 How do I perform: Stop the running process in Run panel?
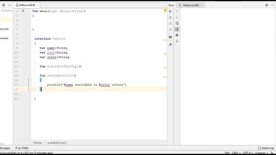[x=170, y=18]
